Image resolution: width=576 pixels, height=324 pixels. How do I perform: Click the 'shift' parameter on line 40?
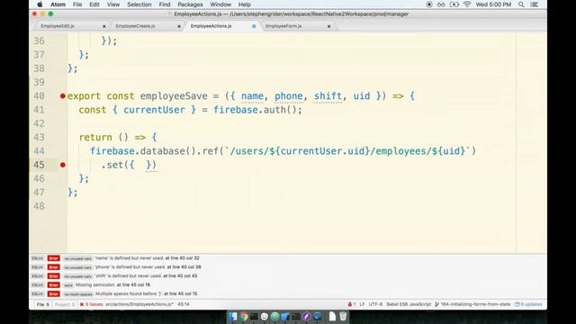coord(328,96)
